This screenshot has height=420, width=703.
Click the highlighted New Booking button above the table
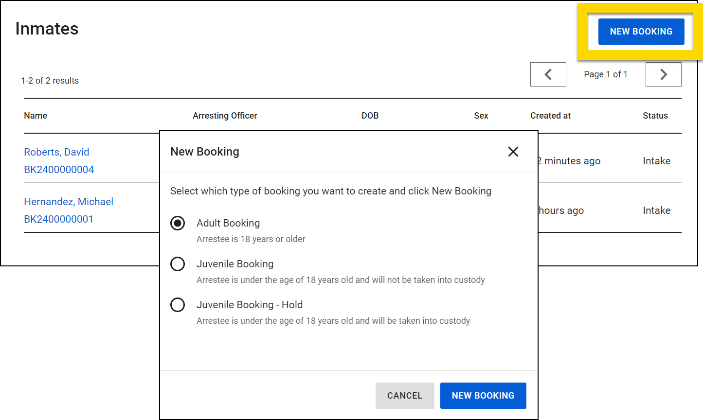coord(641,32)
